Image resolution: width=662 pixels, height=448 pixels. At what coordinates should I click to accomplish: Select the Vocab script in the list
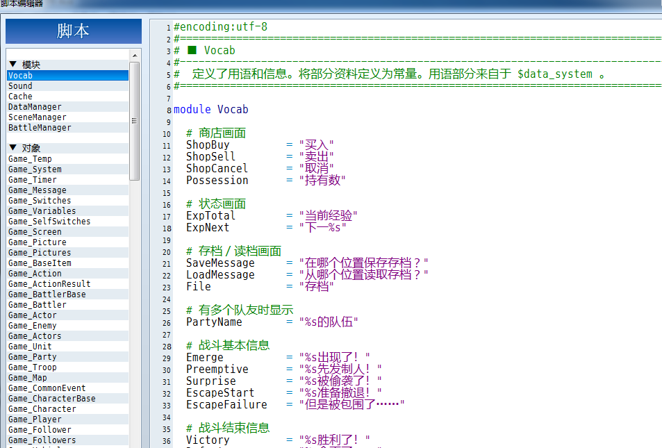tap(68, 76)
